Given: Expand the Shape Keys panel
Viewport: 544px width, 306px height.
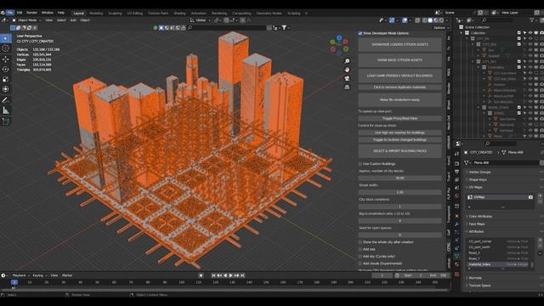Looking at the screenshot, I should [x=478, y=179].
